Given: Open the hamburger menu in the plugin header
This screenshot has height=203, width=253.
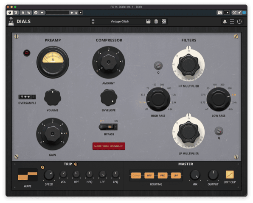Looking at the screenshot, I should click(x=232, y=22).
